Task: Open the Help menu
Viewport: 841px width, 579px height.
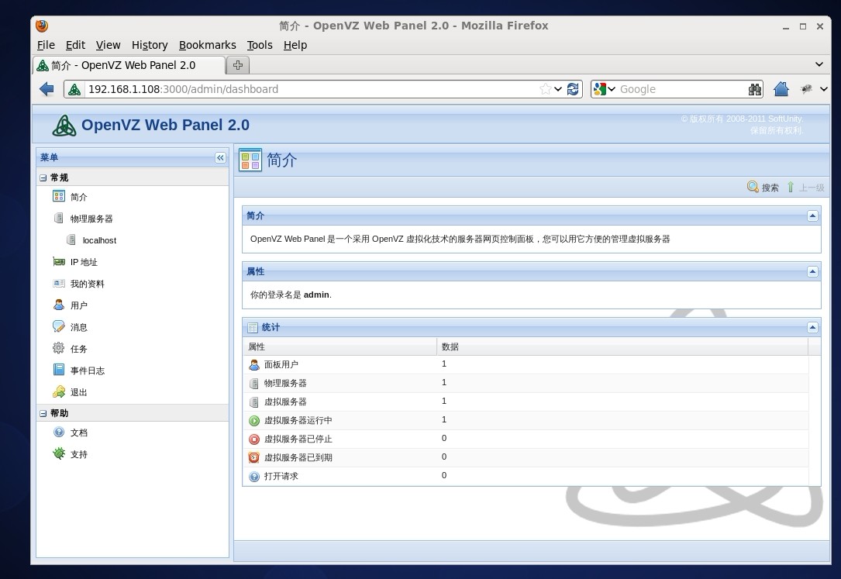Action: [x=295, y=45]
